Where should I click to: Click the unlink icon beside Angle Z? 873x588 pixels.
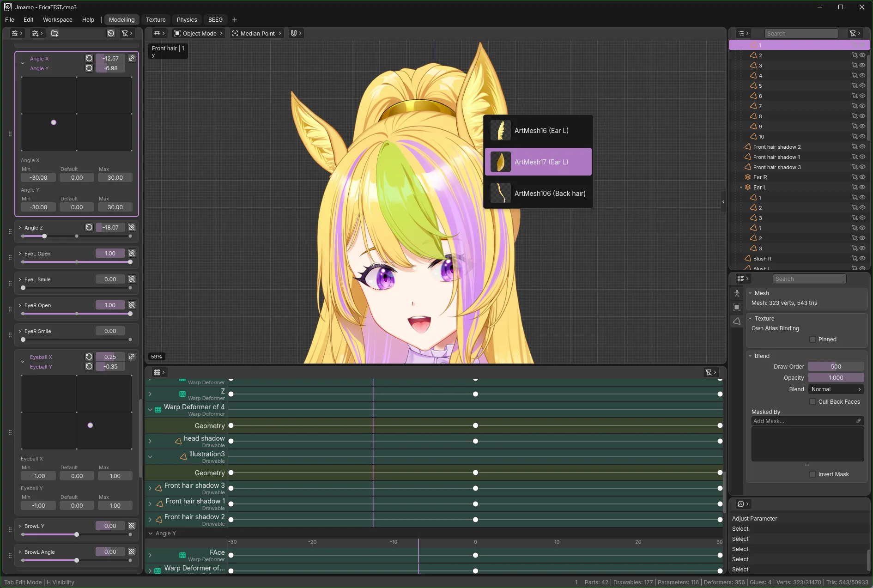click(132, 227)
